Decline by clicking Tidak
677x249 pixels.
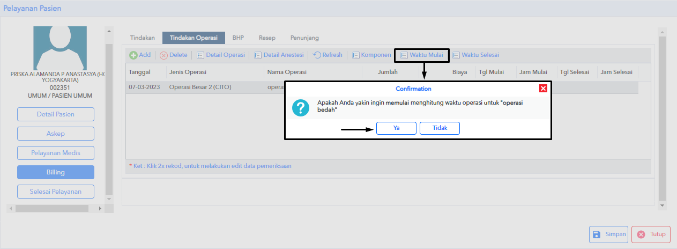point(440,128)
